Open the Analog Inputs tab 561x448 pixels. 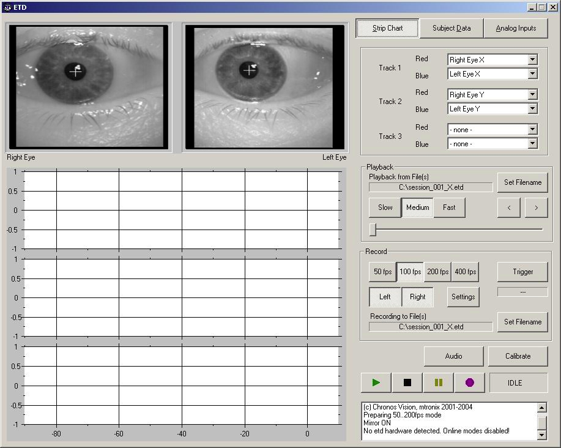516,28
